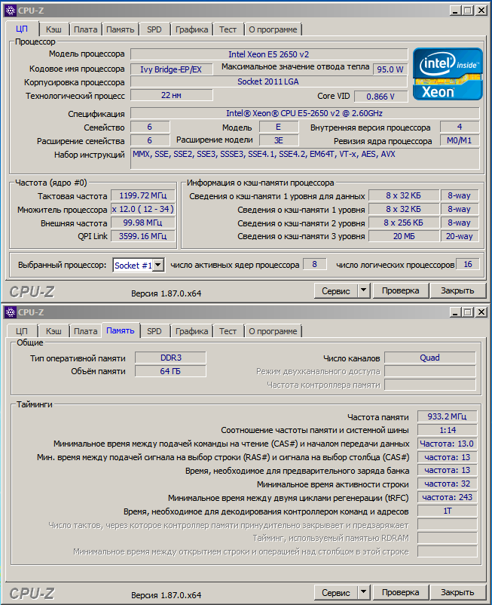
Task: Click the DDR3 memory type value
Action: [171, 358]
